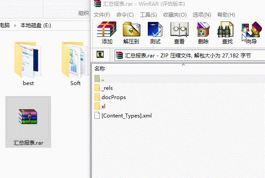This screenshot has height=178, width=265.
Task: Click the _rels folder name
Action: tap(107, 88)
